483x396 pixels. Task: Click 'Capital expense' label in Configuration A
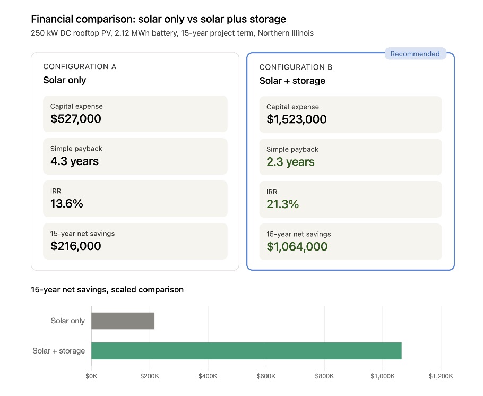click(x=76, y=106)
